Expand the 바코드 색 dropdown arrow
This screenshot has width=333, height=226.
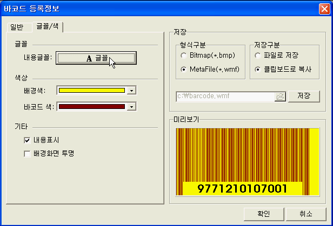pyautogui.click(x=132, y=107)
